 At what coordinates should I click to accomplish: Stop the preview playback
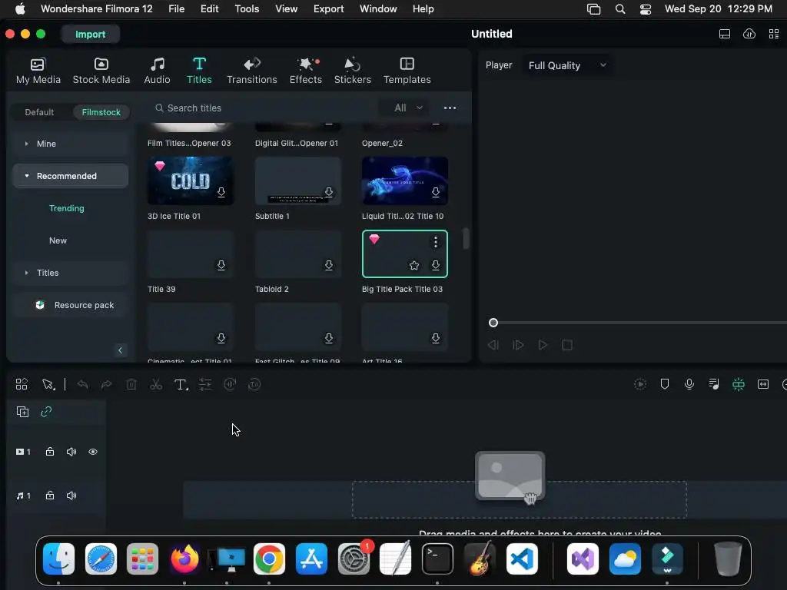point(567,345)
